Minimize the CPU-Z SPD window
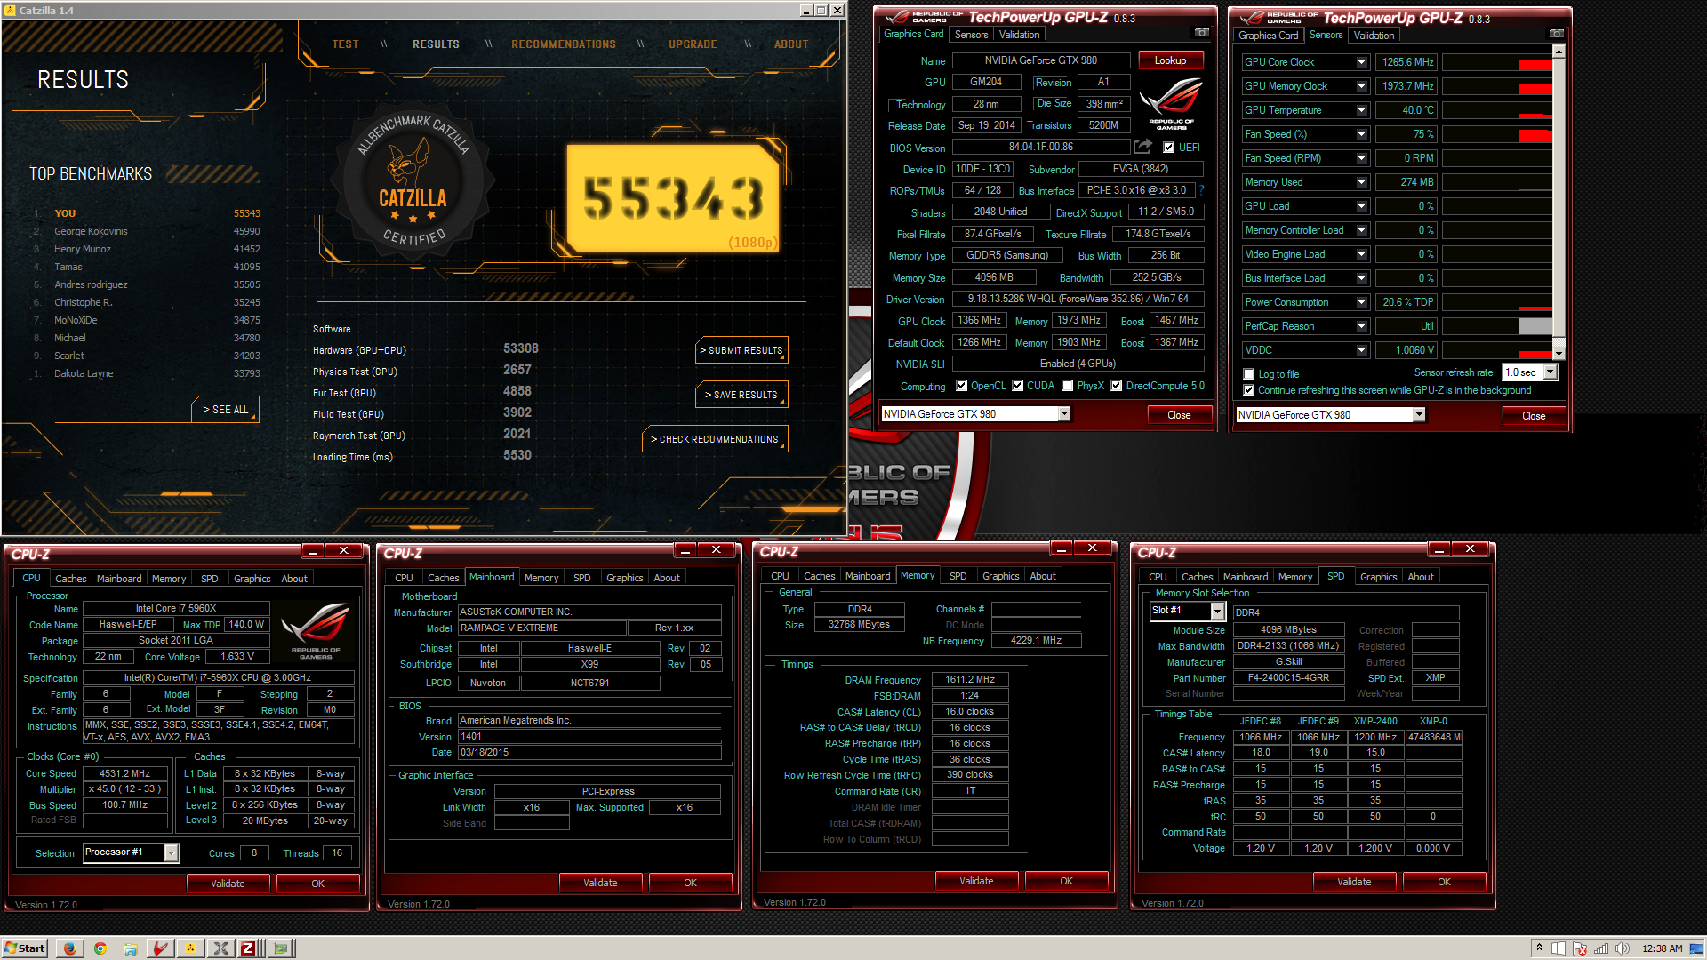The width and height of the screenshot is (1707, 960). pos(1439,549)
